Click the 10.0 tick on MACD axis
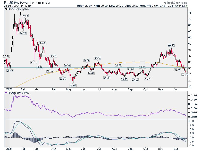The image size is (201, 151). click(x=191, y=121)
